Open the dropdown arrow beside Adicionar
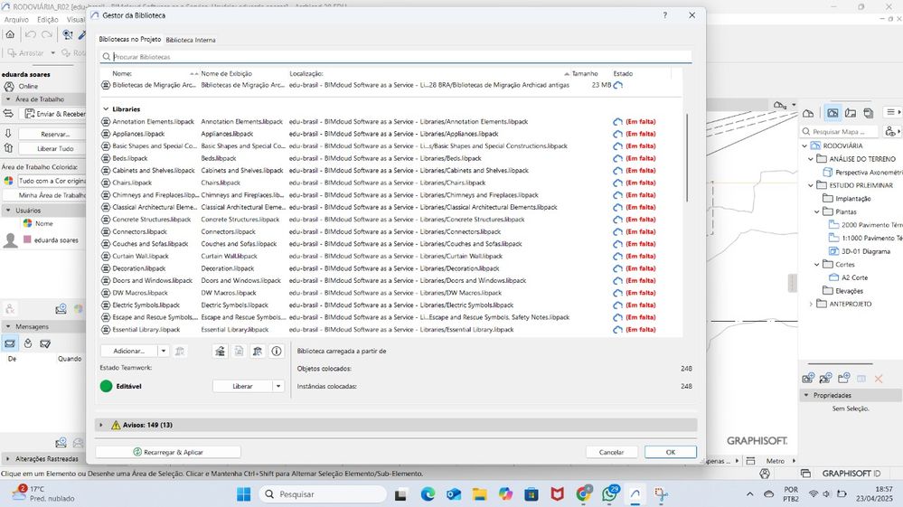This screenshot has width=903, height=507. click(164, 351)
